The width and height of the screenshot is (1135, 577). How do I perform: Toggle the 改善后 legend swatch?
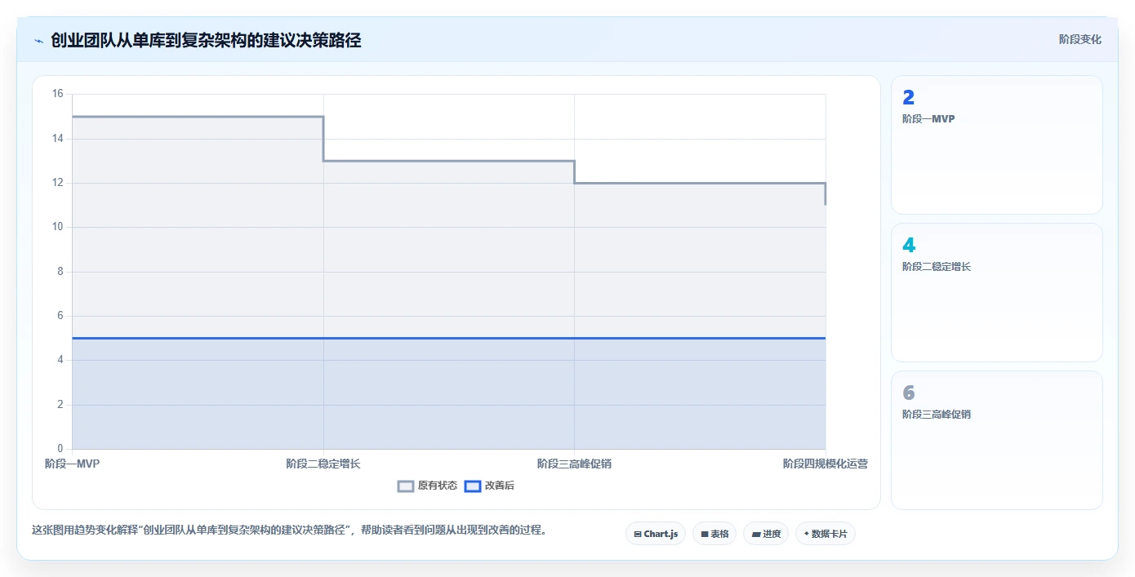[x=472, y=486]
